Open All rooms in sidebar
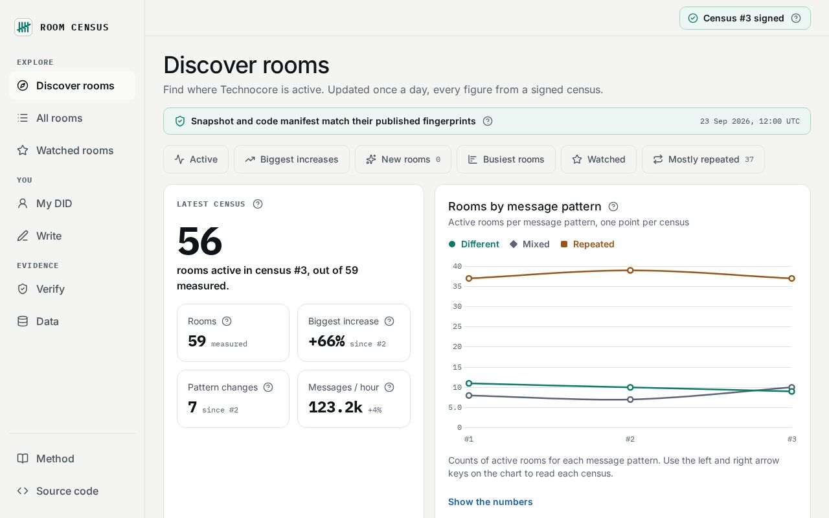Viewport: 829px width, 518px height. pyautogui.click(x=72, y=118)
